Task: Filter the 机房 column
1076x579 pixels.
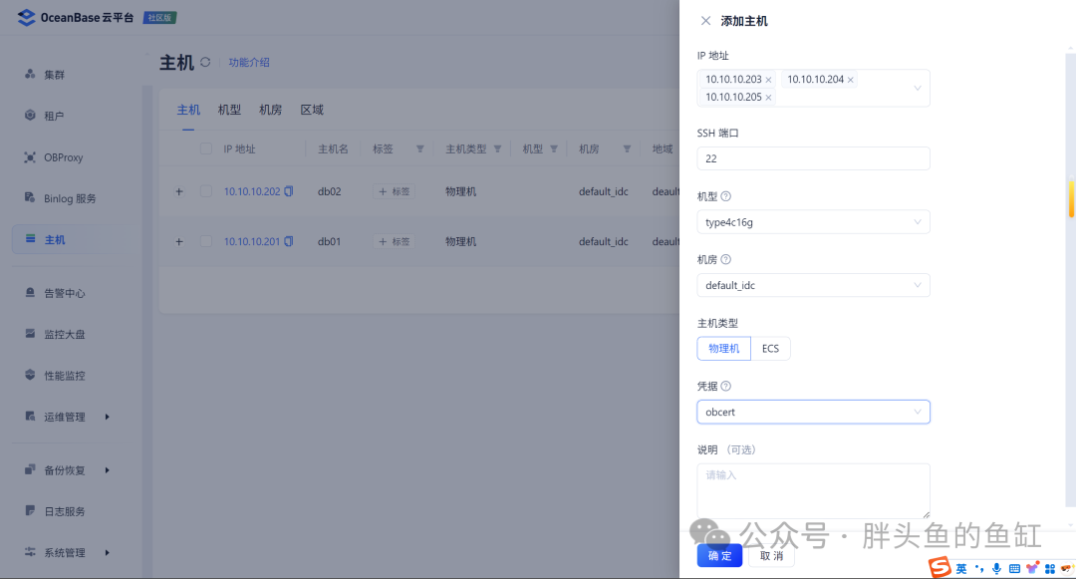Action: 627,148
